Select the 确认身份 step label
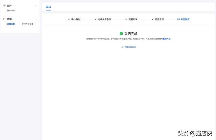This screenshot has width=216, height=140. [x=77, y=20]
